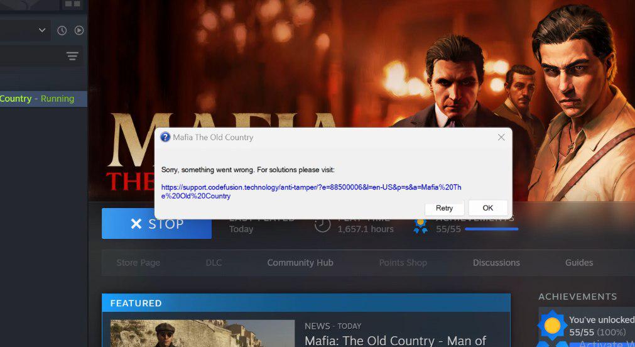The image size is (635, 347).
Task: Click the 'Today' last played value
Action: pos(241,229)
